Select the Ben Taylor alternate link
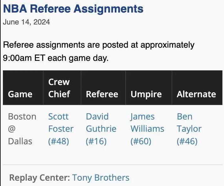This screenshot has height=186, width=224. 189,129
